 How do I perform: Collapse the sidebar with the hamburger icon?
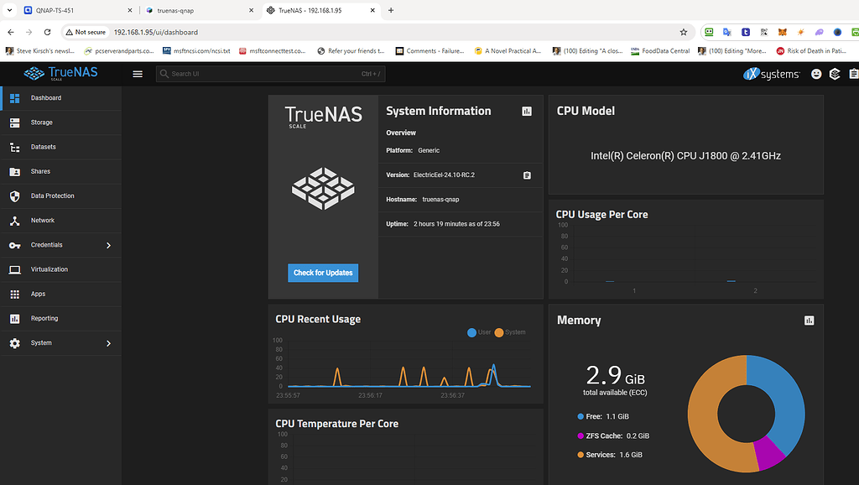(137, 73)
